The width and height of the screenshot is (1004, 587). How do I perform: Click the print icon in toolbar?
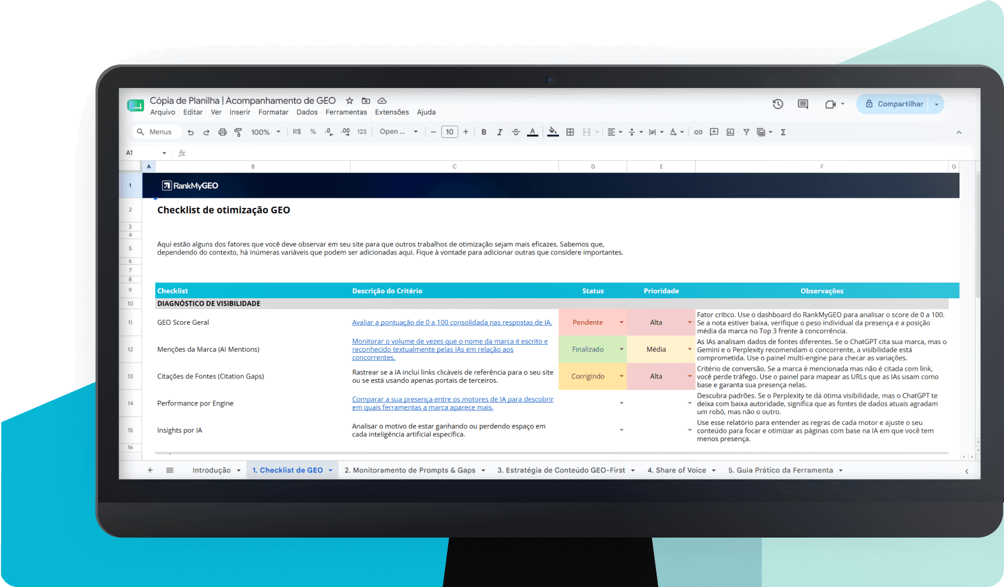(x=222, y=132)
